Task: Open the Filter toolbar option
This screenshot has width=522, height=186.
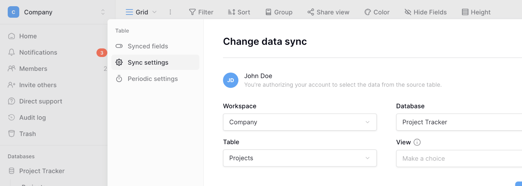Action: point(201,12)
